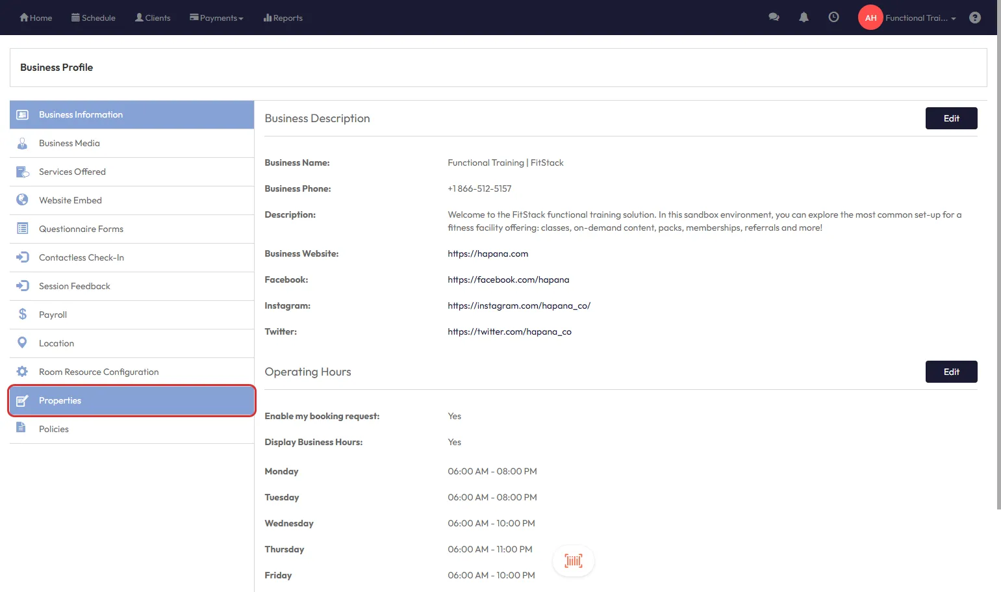This screenshot has width=1001, height=592.
Task: Edit the Operating Hours section
Action: click(x=951, y=372)
